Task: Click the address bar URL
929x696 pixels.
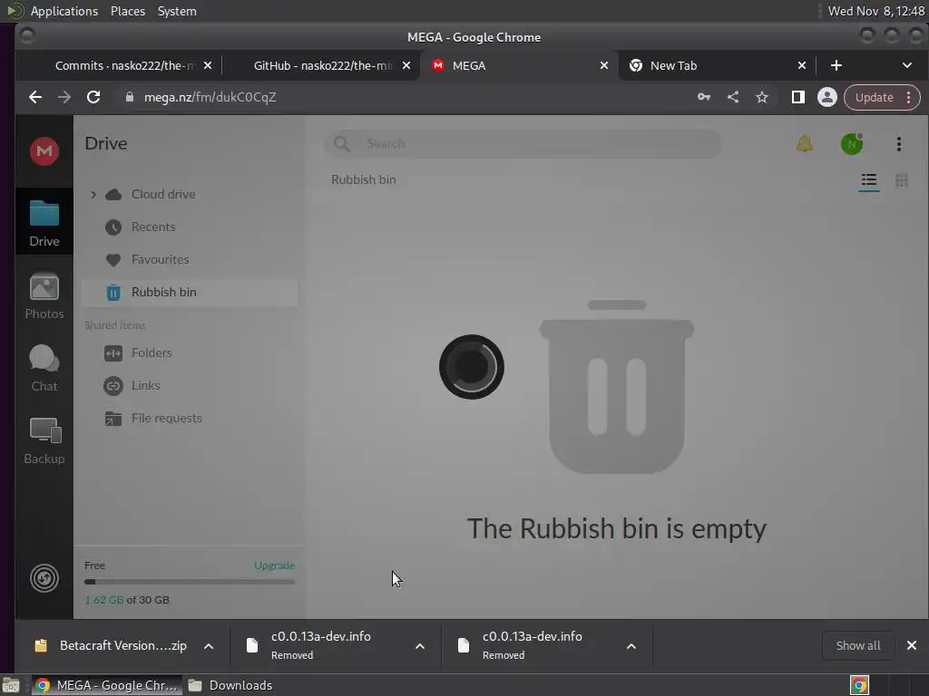Action: point(210,97)
